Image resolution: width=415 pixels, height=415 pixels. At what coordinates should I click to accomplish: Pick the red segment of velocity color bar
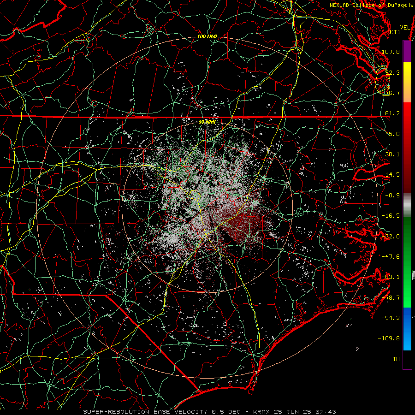tap(407, 148)
